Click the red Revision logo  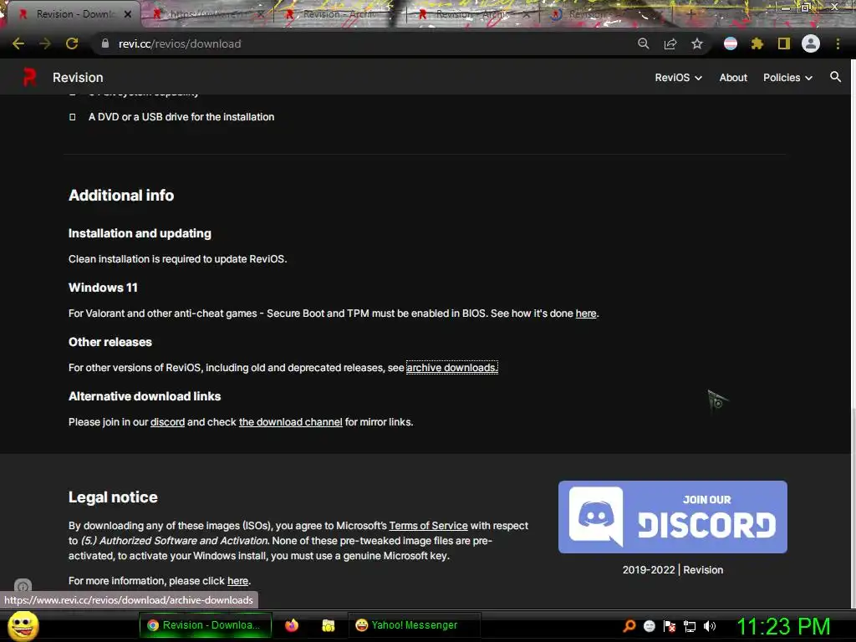[x=29, y=77]
